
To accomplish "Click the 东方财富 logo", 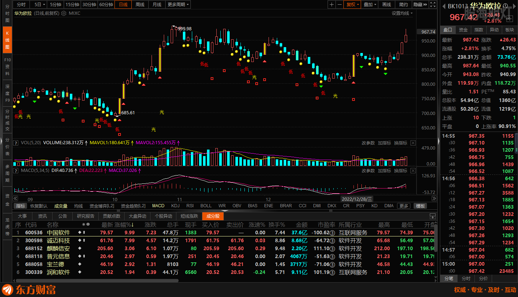I will 29,290.
